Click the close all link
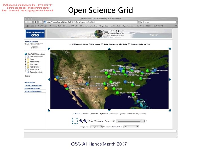The image size is (203, 152). (28, 76)
